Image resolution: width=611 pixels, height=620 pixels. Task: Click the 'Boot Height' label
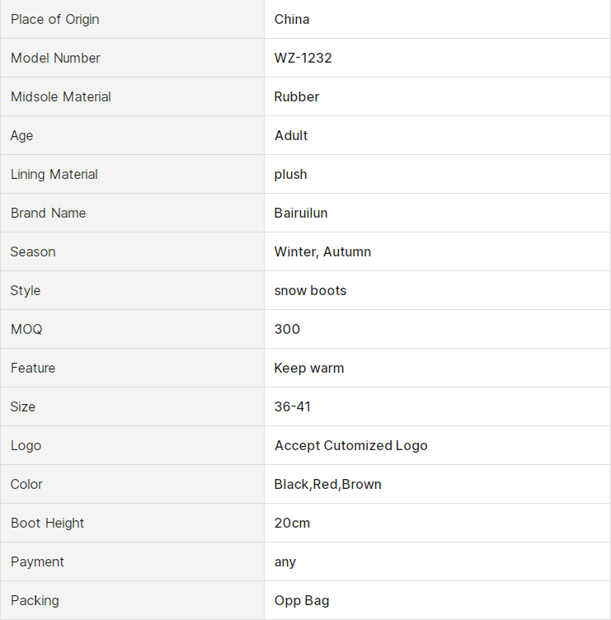pyautogui.click(x=48, y=523)
